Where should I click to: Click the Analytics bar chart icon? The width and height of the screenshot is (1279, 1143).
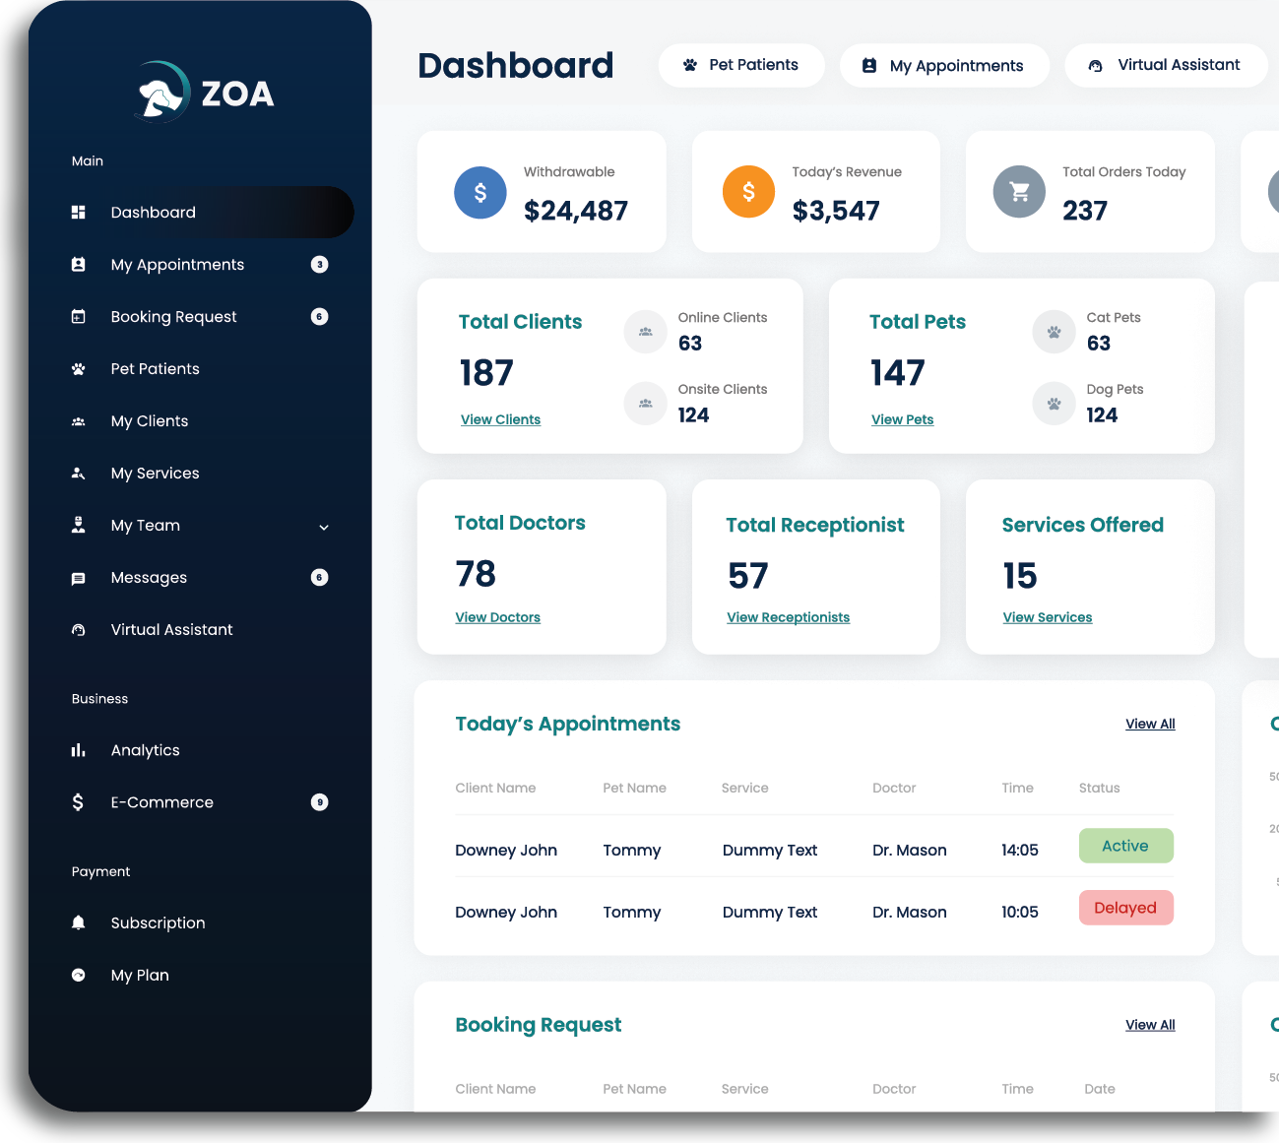(x=79, y=750)
